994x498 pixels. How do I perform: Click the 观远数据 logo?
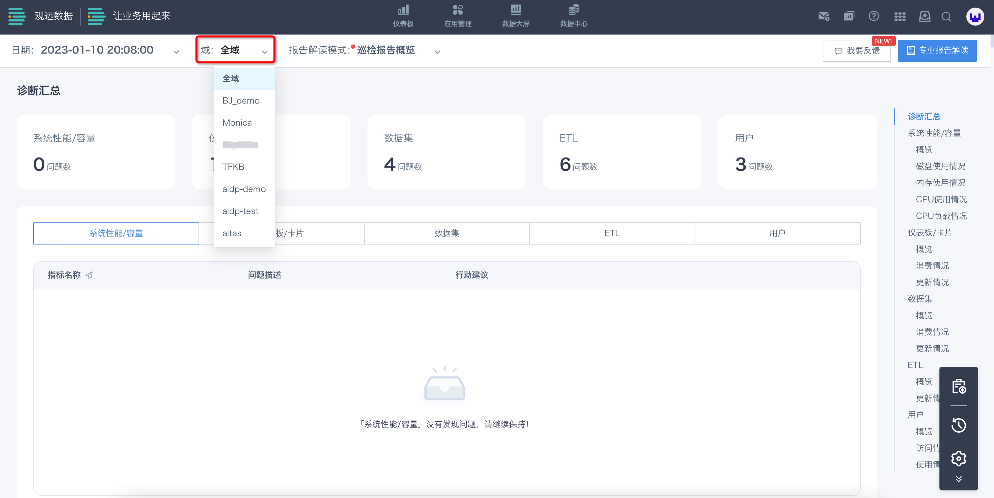click(x=40, y=16)
